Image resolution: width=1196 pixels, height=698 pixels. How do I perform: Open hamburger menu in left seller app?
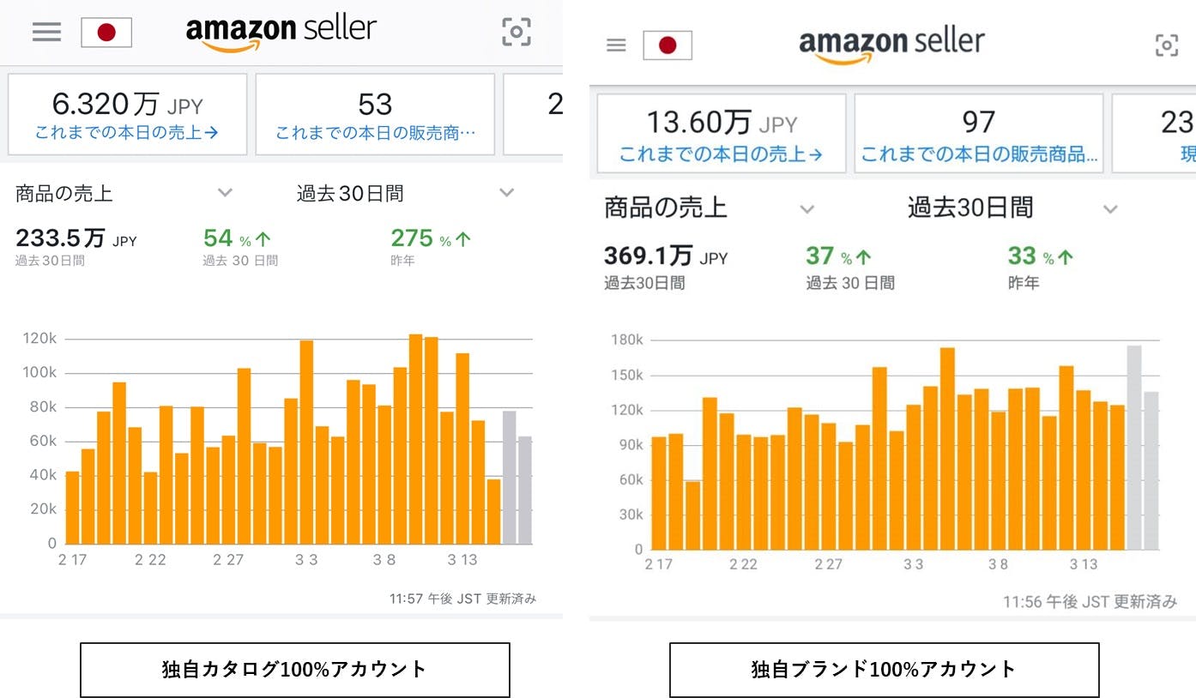tap(46, 32)
